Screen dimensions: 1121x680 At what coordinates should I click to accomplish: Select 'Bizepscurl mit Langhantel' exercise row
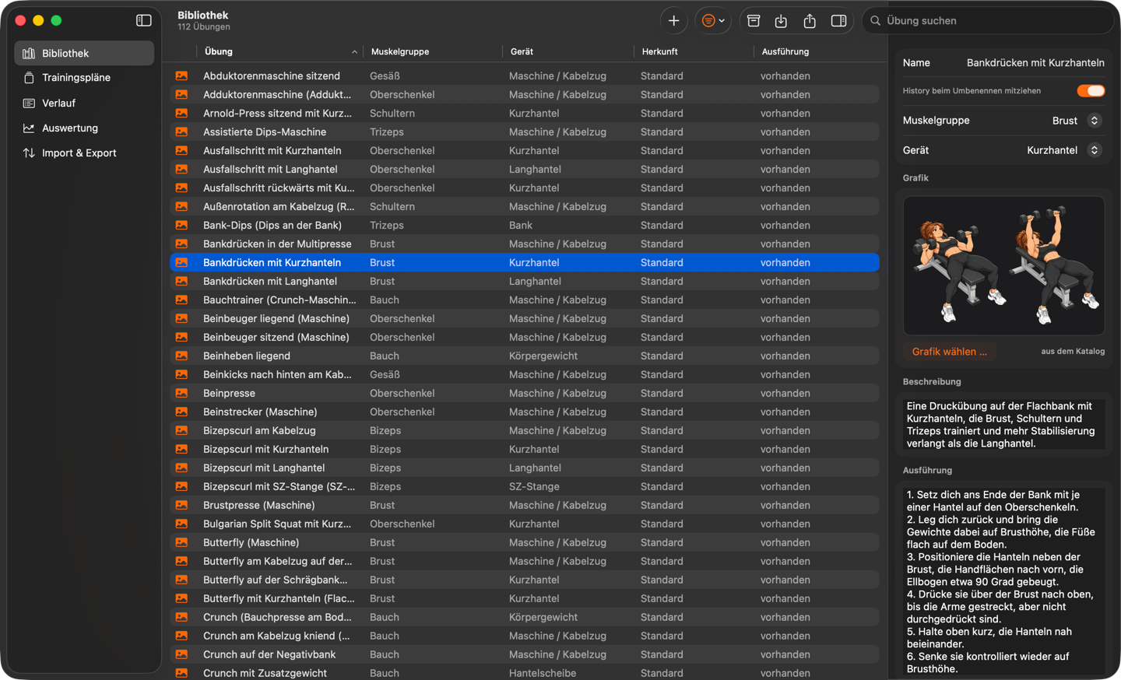tap(525, 468)
